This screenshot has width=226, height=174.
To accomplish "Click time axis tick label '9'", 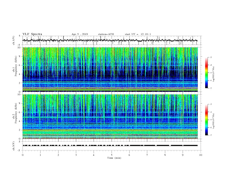I will pos(183,155).
